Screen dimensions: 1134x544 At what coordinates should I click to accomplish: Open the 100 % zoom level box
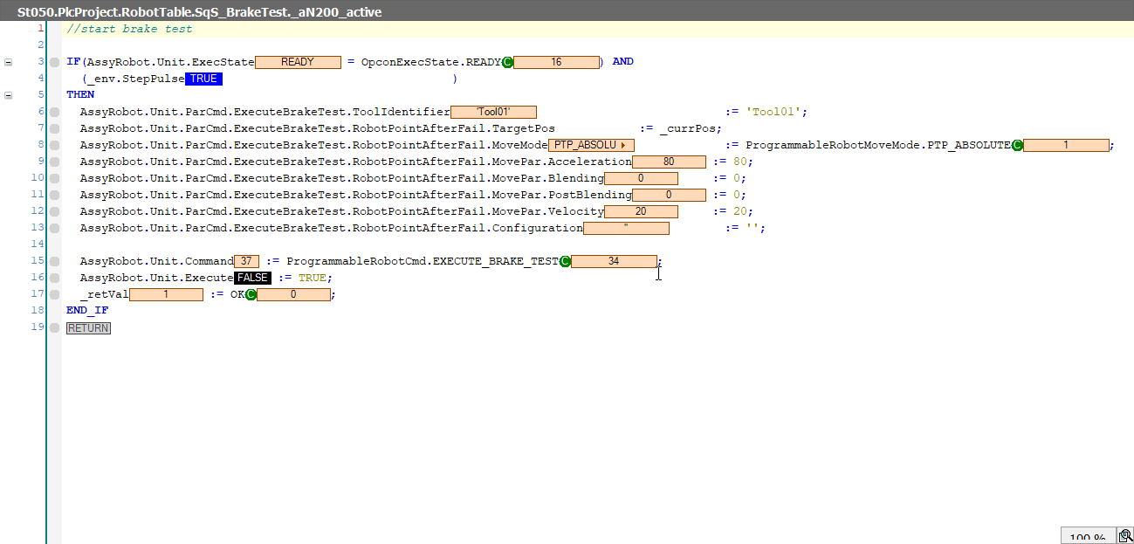coord(1087,537)
